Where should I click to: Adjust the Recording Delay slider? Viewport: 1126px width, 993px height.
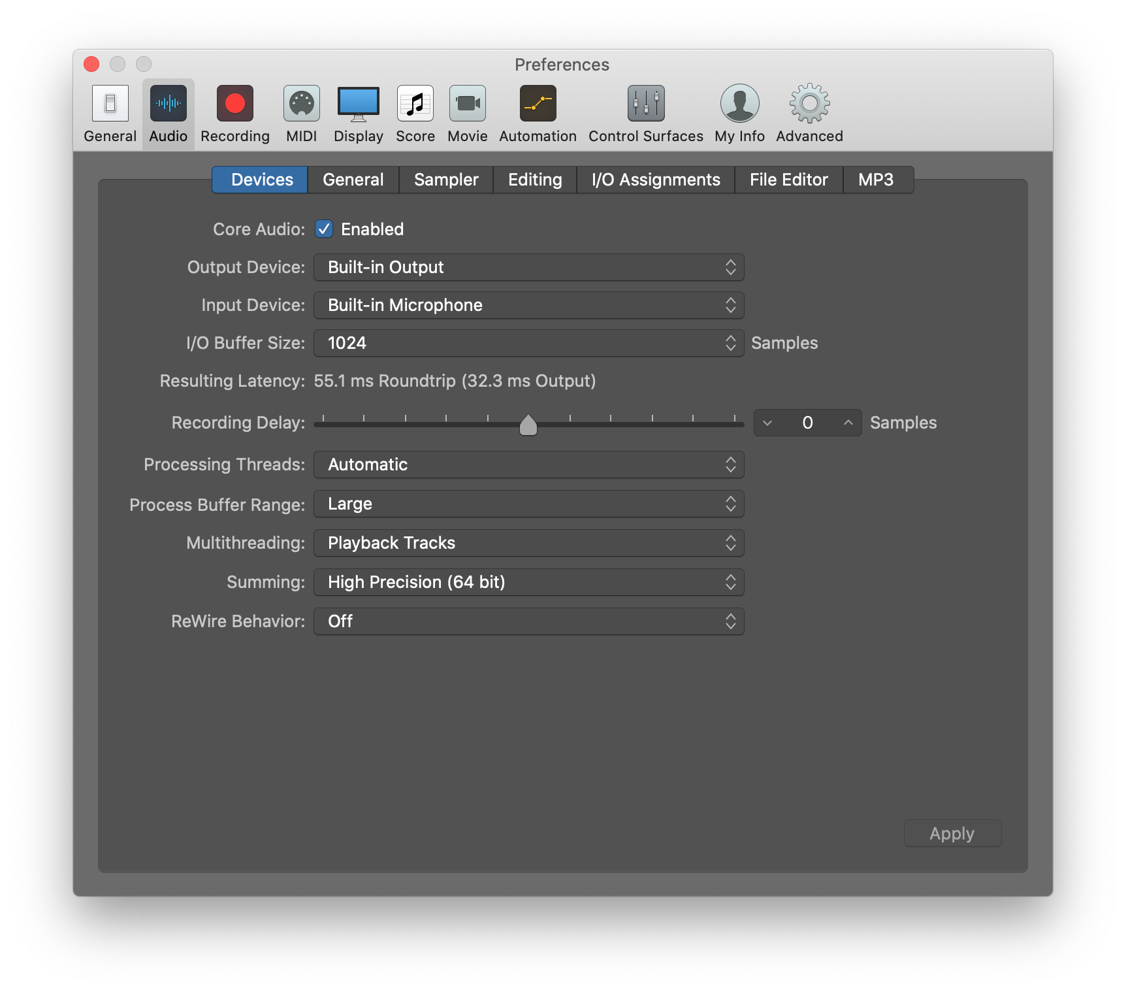528,423
